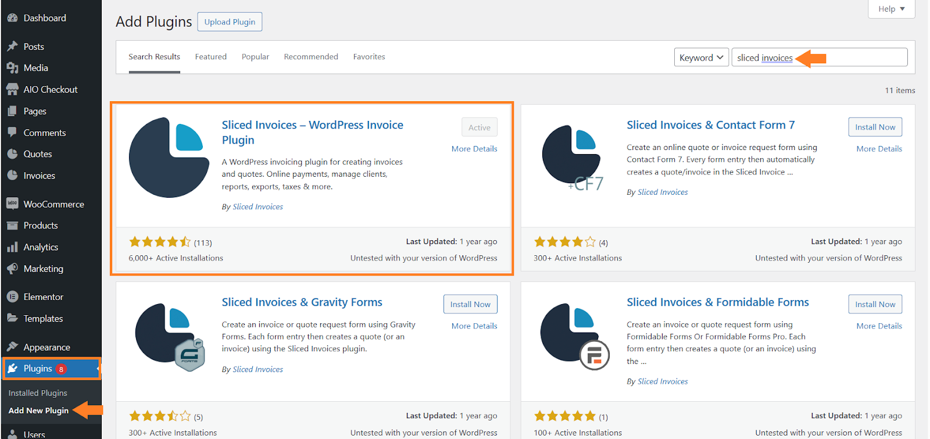
Task: Click the Dashboard gauge icon in sidebar
Action: click(x=12, y=18)
